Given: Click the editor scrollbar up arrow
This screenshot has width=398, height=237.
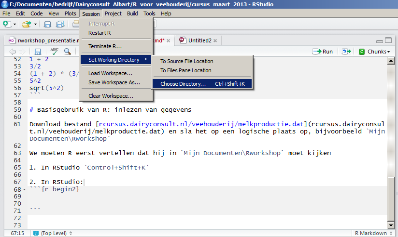Looking at the screenshot, I should pyautogui.click(x=391, y=61).
